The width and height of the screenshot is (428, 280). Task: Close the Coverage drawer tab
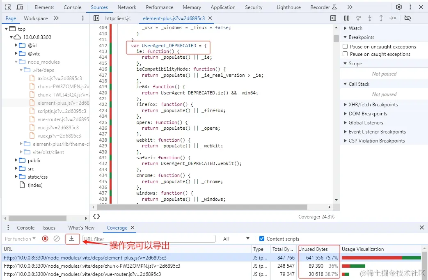point(133,227)
